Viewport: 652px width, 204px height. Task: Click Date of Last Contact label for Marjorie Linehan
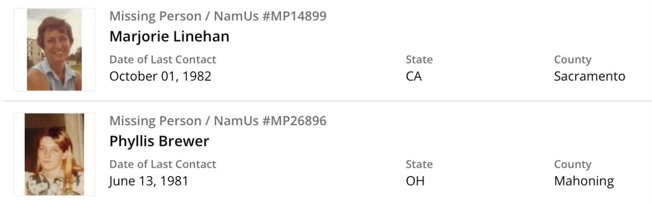point(163,60)
